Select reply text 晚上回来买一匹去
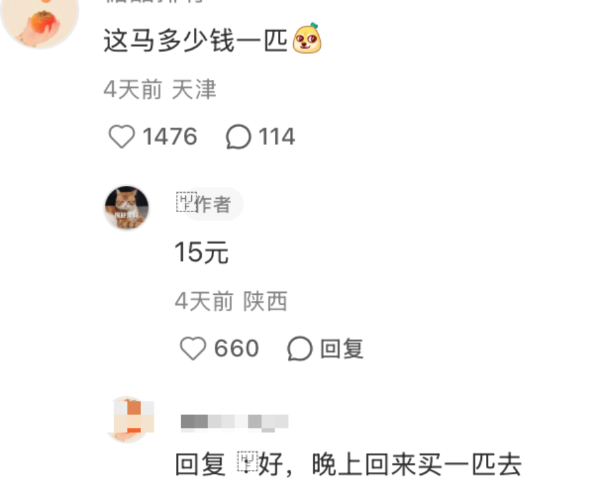Viewport: 604px width, 499px height. click(417, 464)
